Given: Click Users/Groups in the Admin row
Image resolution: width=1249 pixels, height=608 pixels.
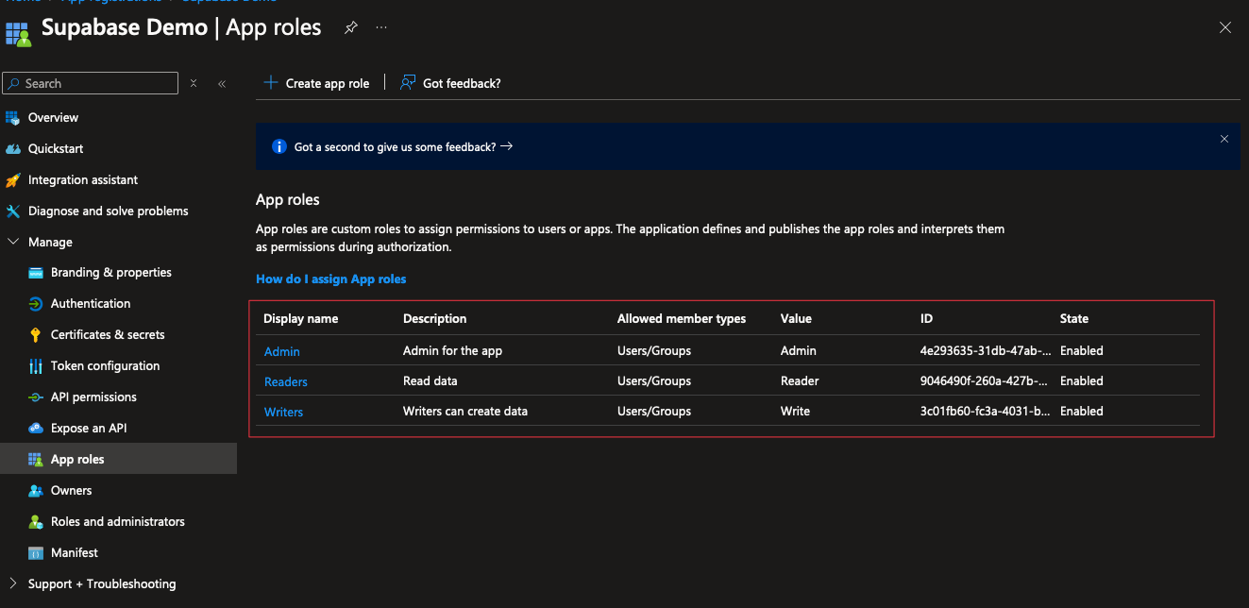Looking at the screenshot, I should tap(654, 351).
